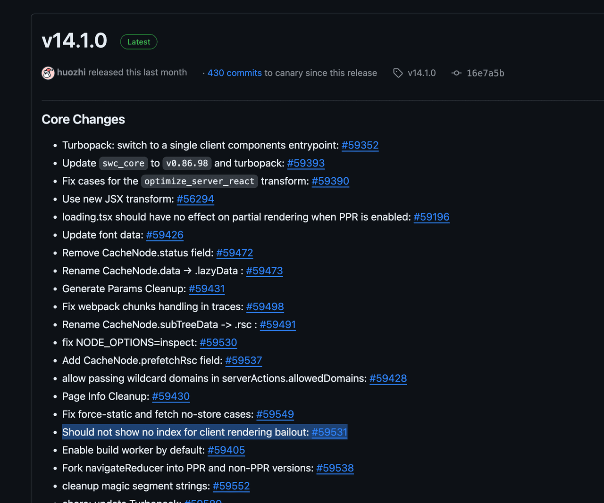Open the 430 commits link
Viewport: 604px width, 503px height.
pos(235,73)
